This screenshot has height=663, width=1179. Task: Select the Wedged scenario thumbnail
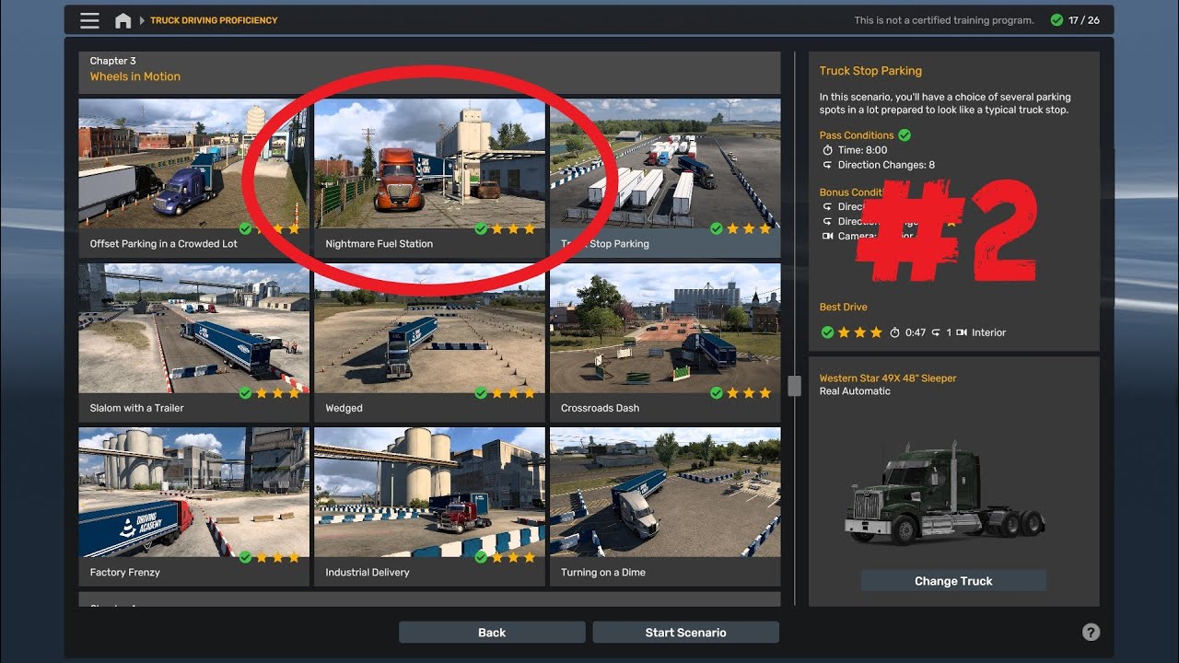click(x=429, y=329)
